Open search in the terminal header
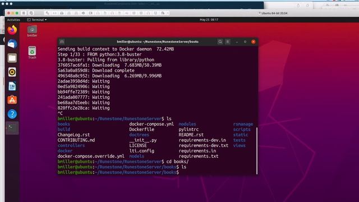 (220, 42)
